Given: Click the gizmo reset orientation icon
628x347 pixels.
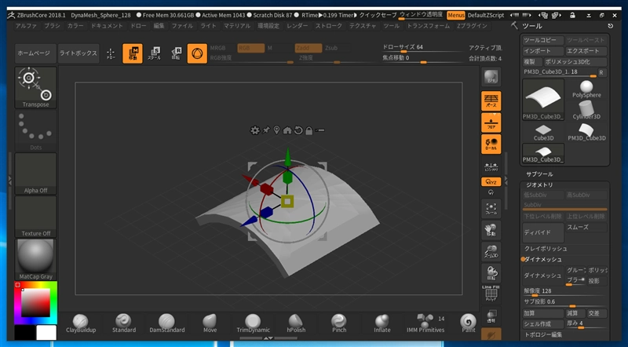Looking at the screenshot, I should tap(298, 130).
